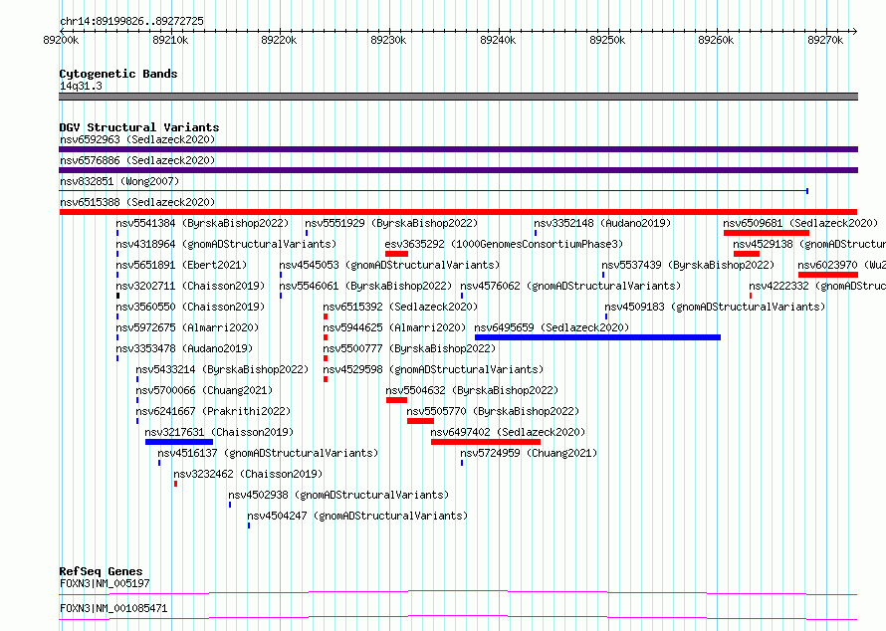Click nsv6241667 (Prakrithi2022) label
The width and height of the screenshot is (886, 631).
(x=213, y=411)
